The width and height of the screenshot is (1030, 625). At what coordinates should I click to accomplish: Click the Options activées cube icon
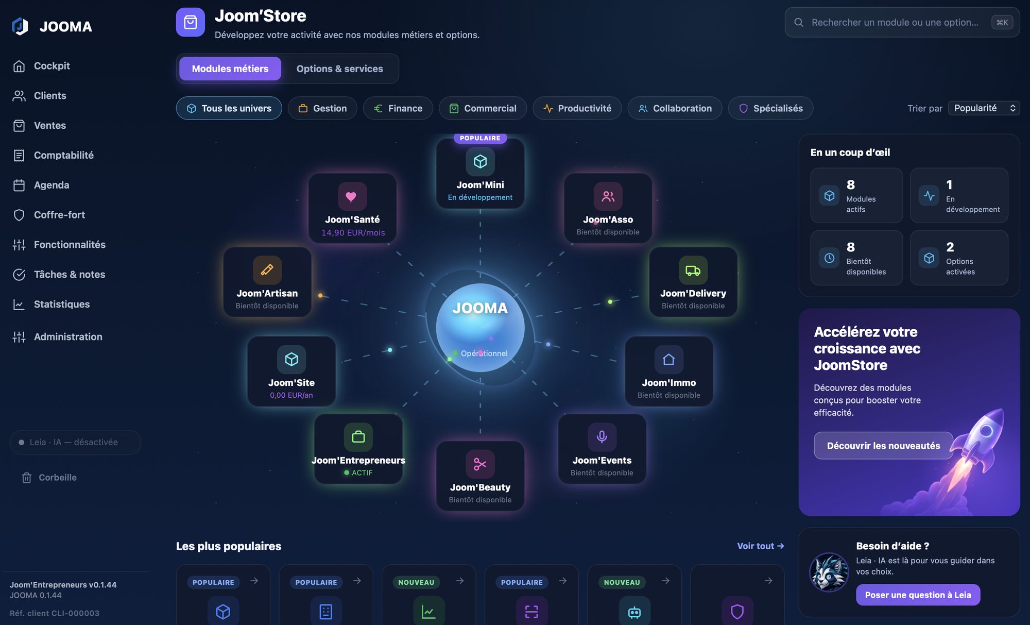929,258
